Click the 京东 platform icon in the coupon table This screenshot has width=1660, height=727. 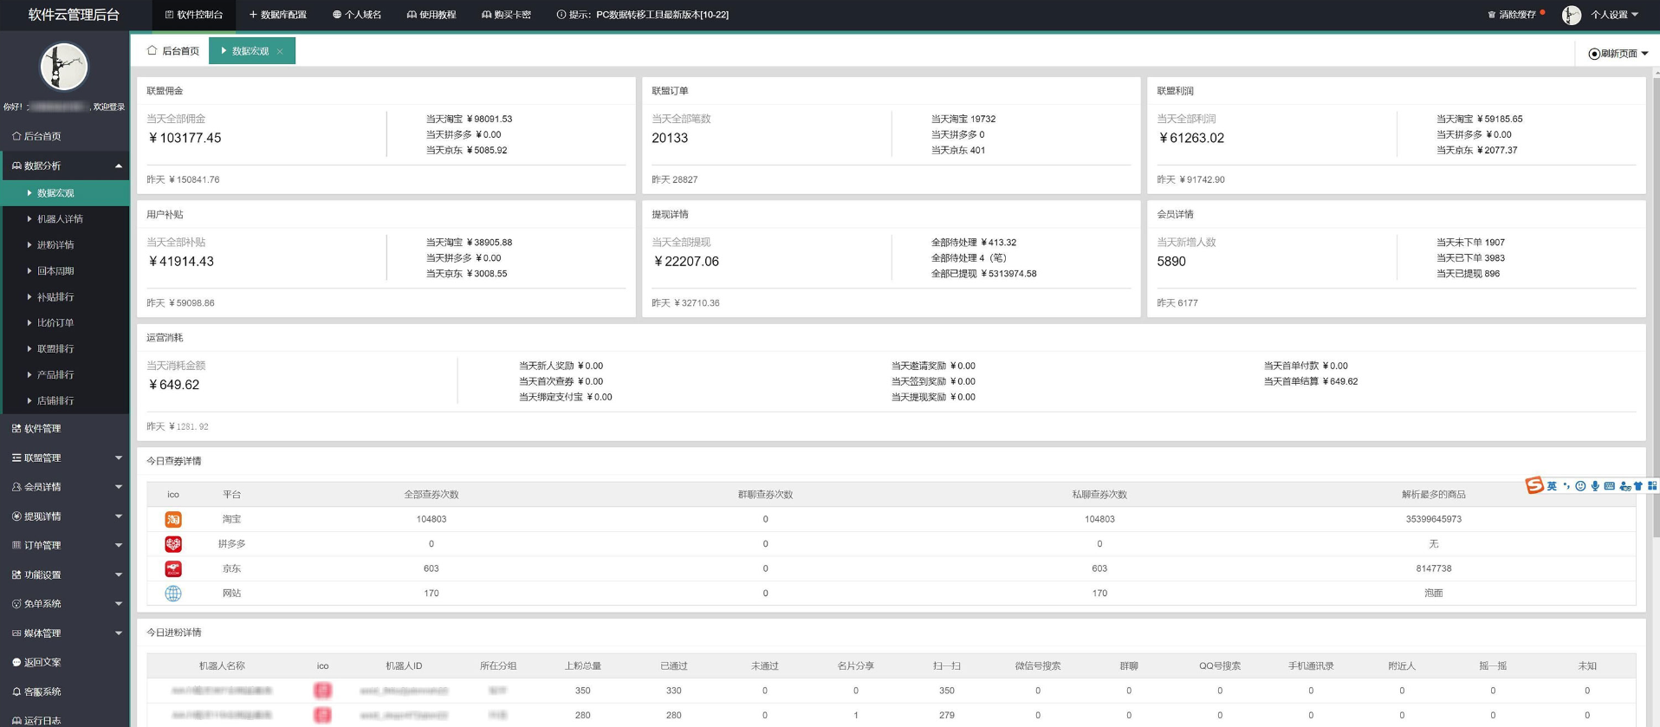point(173,569)
